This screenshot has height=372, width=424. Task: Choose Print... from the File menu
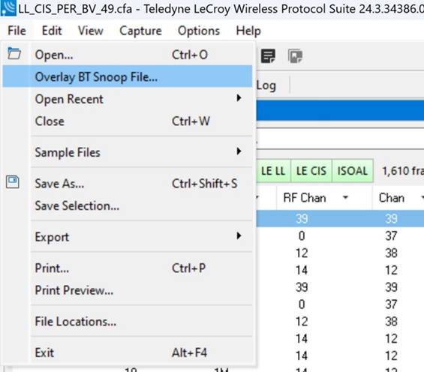[128, 268]
